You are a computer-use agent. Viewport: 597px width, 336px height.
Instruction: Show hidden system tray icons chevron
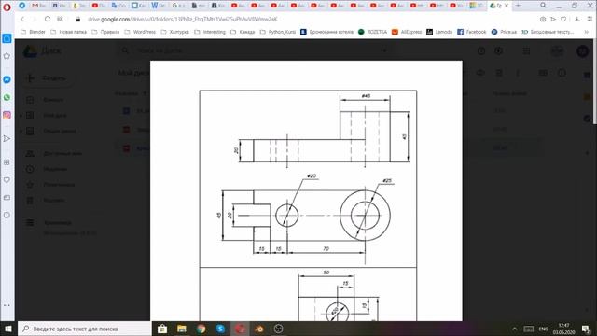[514, 329]
